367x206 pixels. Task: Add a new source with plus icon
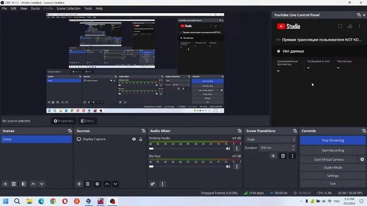click(79, 184)
